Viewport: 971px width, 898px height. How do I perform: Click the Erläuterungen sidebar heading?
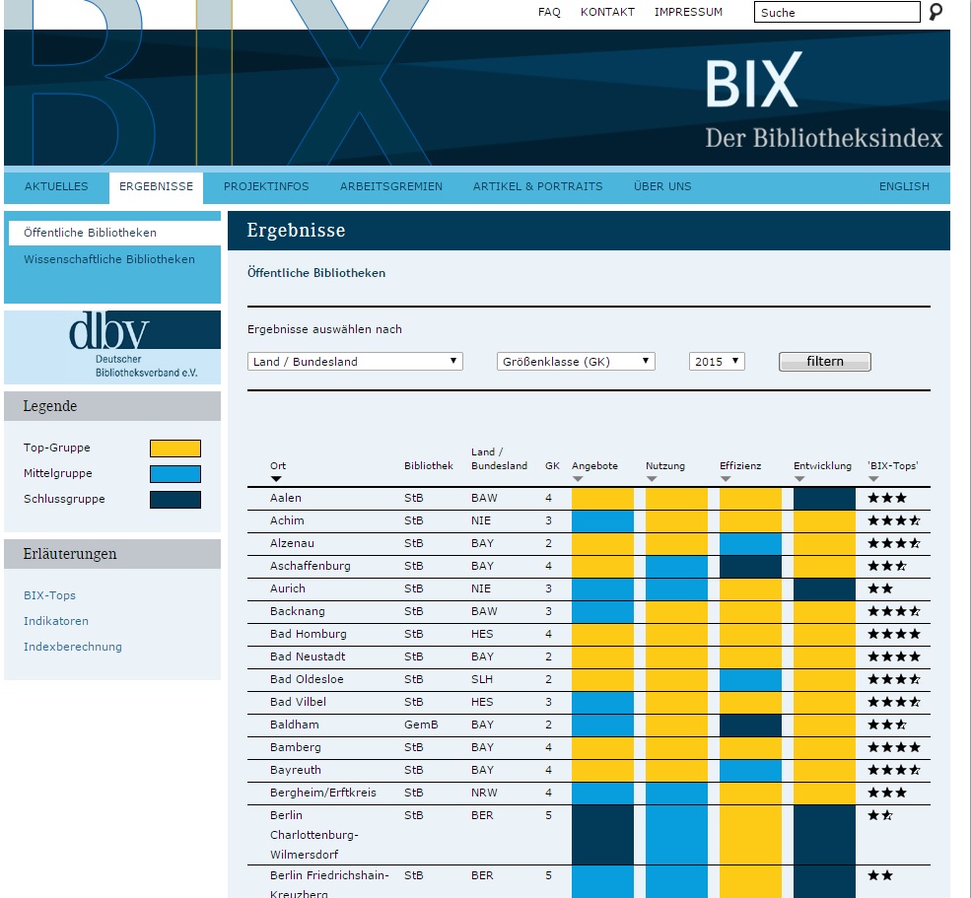pos(70,554)
